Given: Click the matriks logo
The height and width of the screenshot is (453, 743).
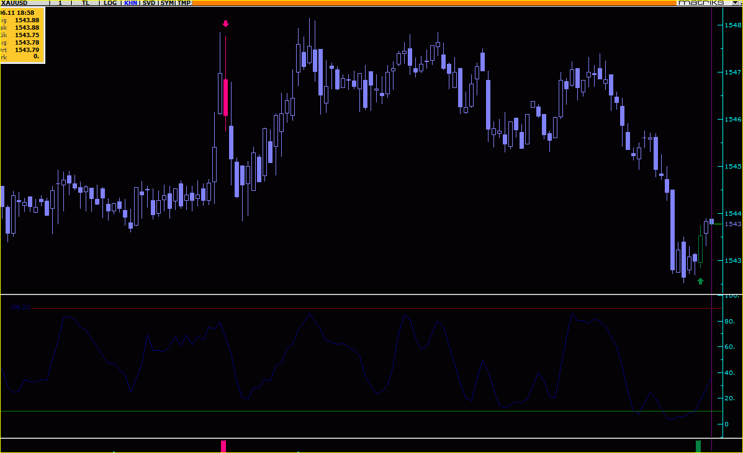Looking at the screenshot, I should 701,3.
